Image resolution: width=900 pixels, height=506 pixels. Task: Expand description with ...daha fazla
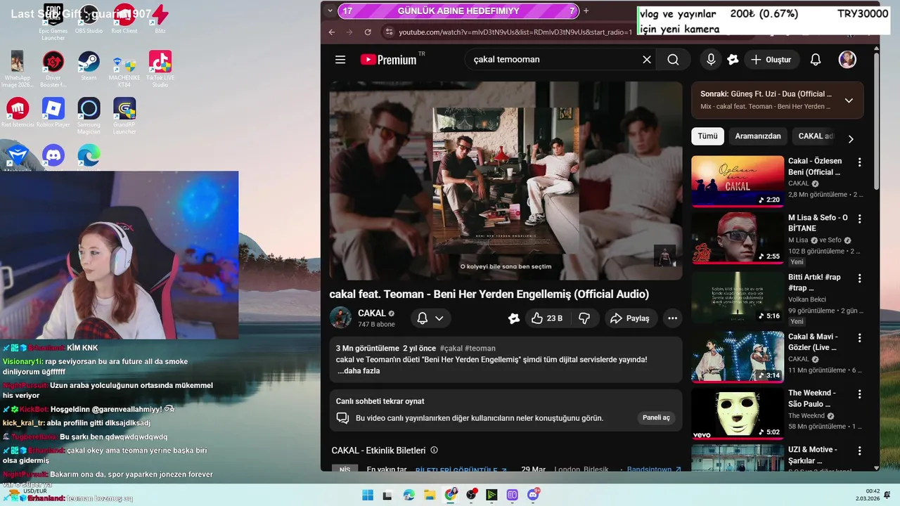coord(359,371)
